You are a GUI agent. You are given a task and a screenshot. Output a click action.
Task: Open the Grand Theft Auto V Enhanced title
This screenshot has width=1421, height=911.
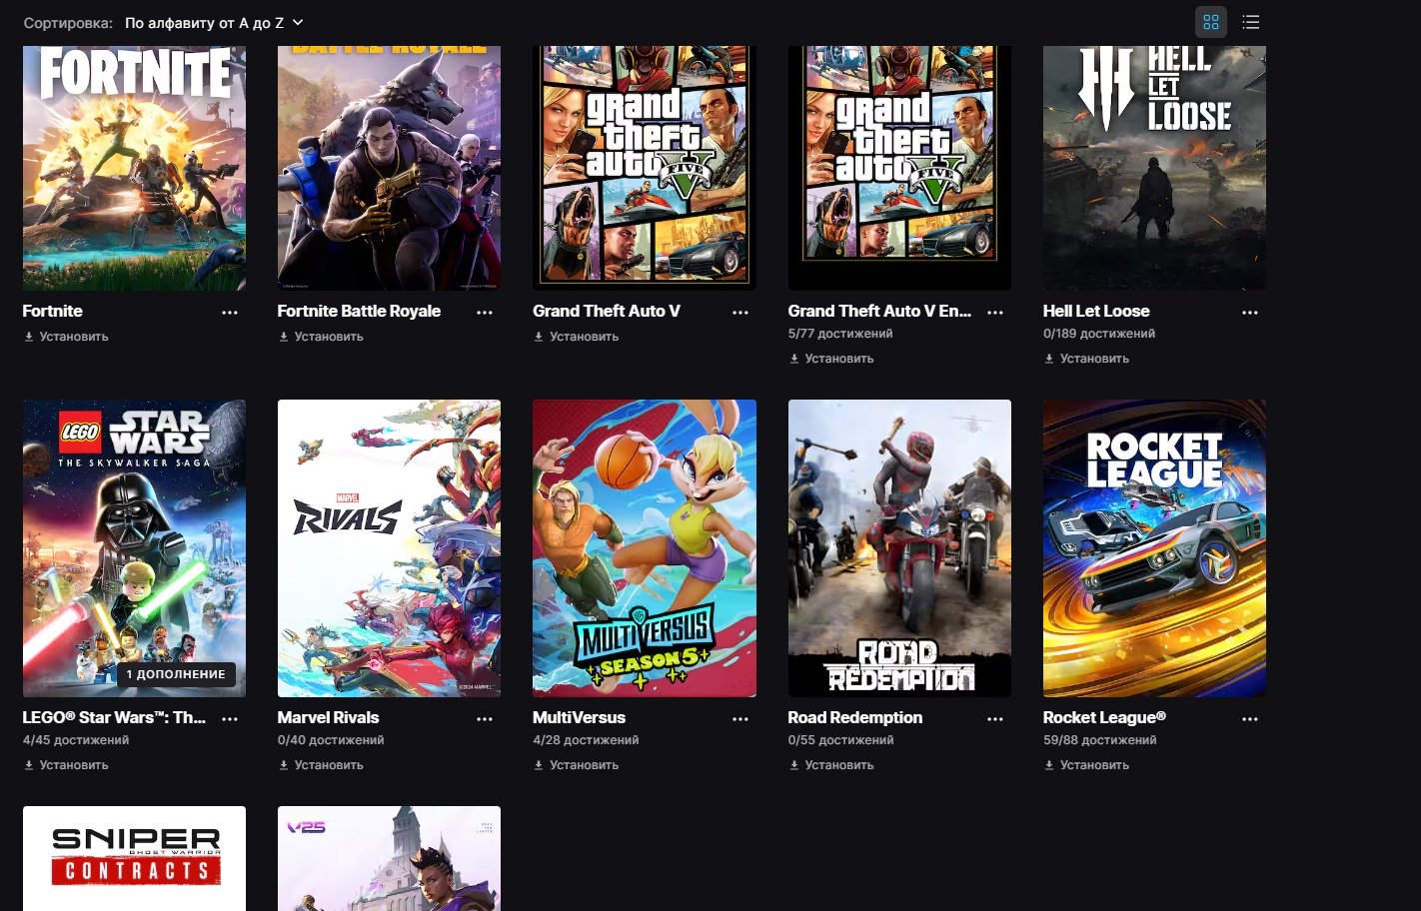point(878,311)
